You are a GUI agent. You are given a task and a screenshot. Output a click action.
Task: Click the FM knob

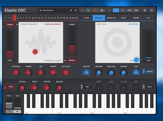[41, 73]
